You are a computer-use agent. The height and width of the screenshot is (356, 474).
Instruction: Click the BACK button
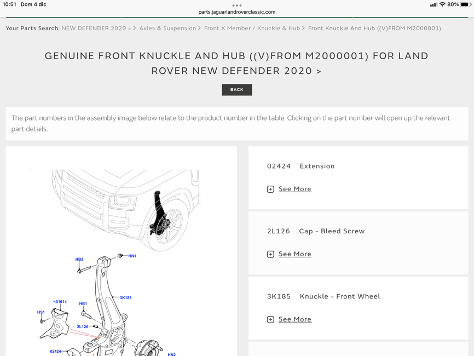[236, 90]
